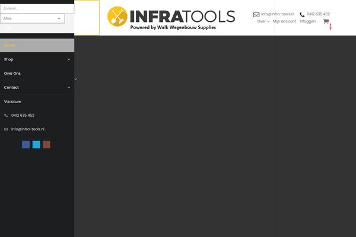
Task: Select the Home menu item
Action: pyautogui.click(x=37, y=46)
